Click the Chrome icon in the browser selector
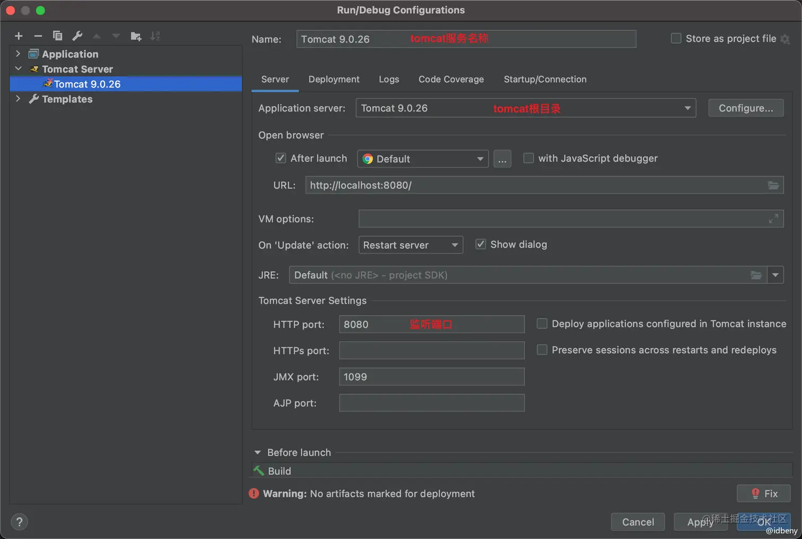Screen dimensions: 802x539 point(368,159)
